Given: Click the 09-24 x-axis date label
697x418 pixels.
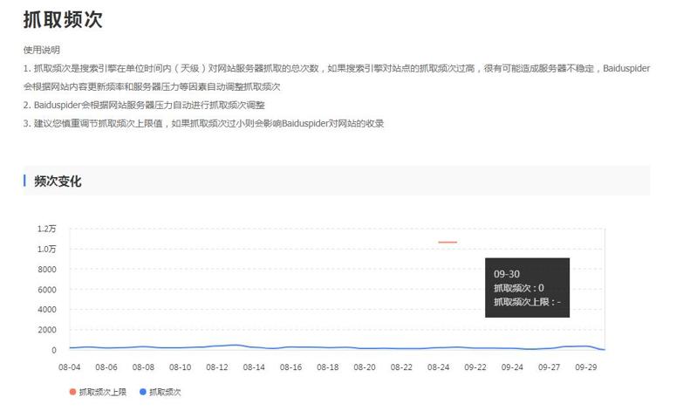Looking at the screenshot, I should coord(512,367).
